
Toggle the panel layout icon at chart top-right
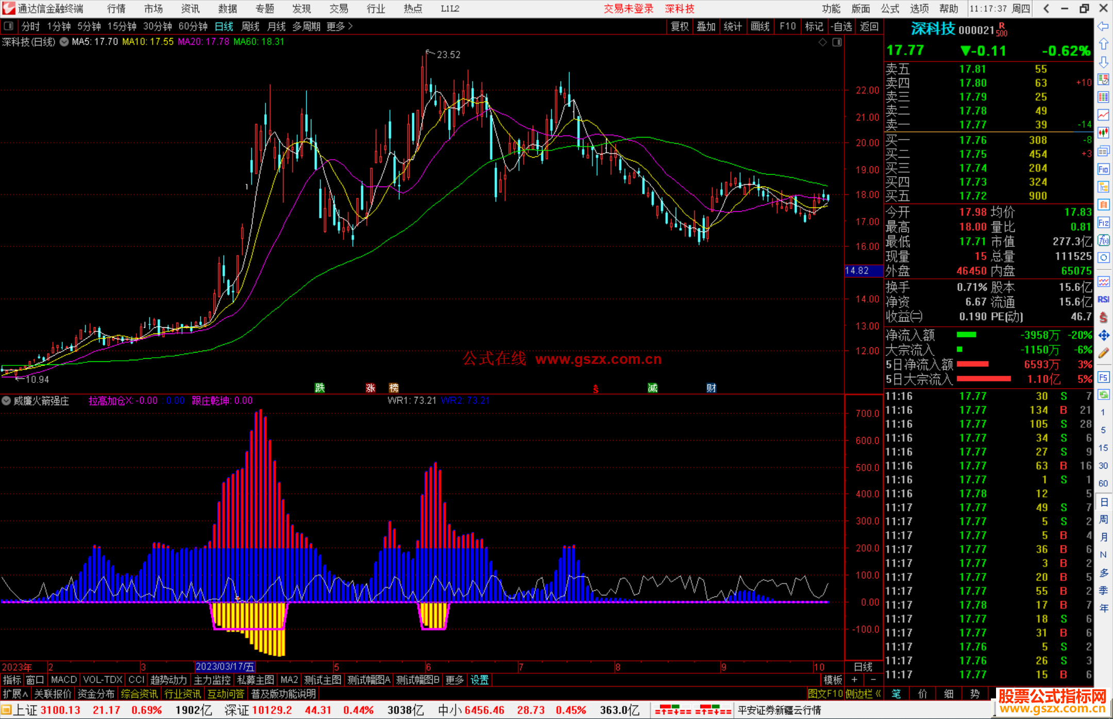pyautogui.click(x=837, y=42)
